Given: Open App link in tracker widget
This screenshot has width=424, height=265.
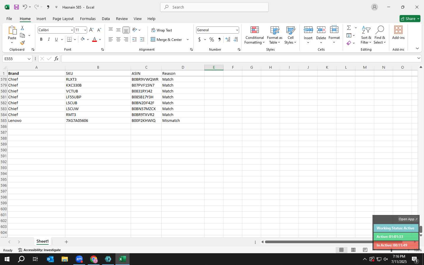Looking at the screenshot, I should coord(408,219).
